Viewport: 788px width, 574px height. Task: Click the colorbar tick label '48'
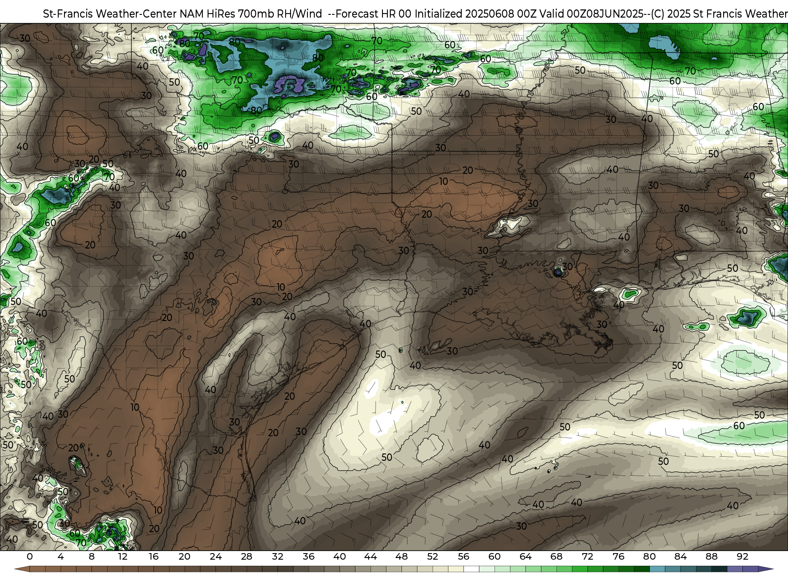(401, 556)
